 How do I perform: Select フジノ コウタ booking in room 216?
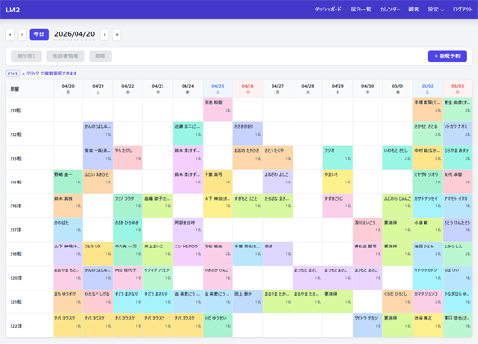128,205
